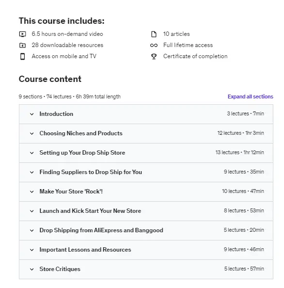Click the trophy certificate icon
284x288 pixels.
pos(154,56)
